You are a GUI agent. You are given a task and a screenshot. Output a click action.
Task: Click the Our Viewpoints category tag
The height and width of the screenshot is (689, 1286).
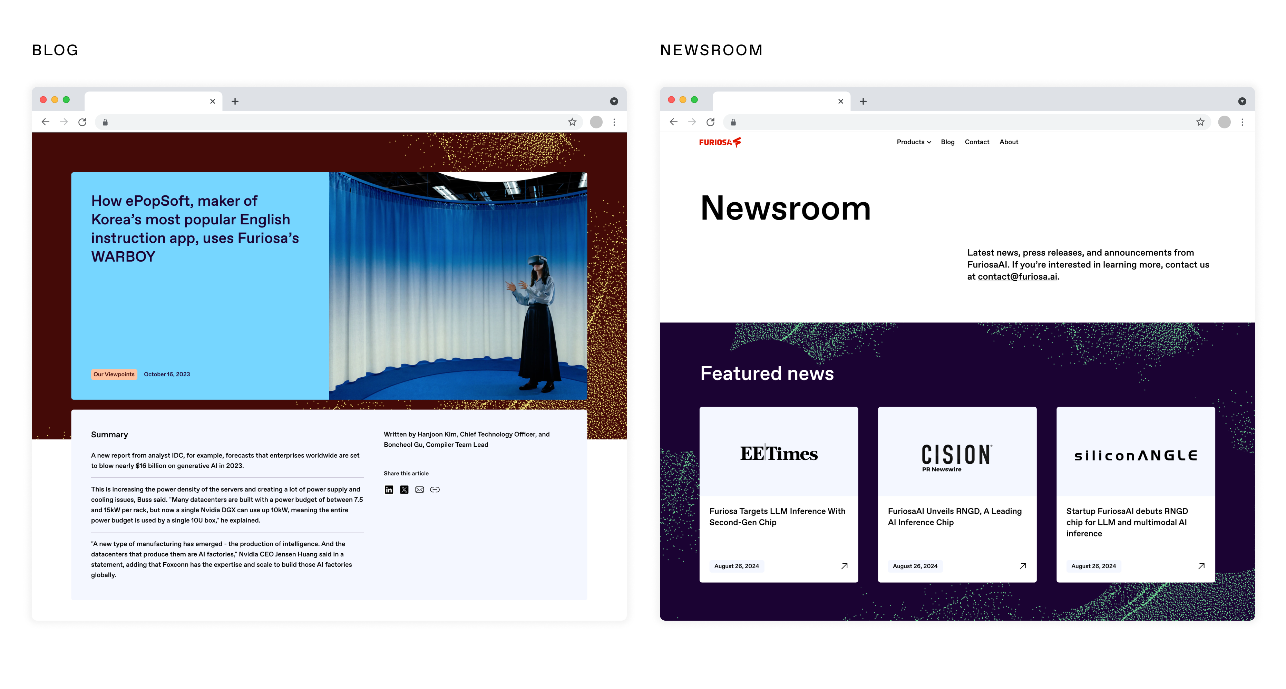[x=114, y=375]
